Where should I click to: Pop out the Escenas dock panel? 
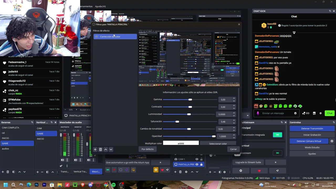[x=32, y=122]
